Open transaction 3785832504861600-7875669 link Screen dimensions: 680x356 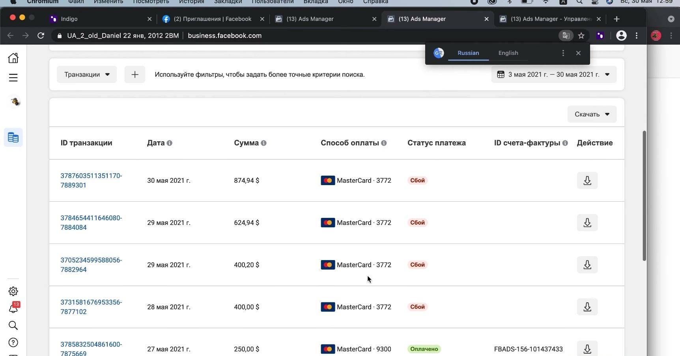(x=91, y=349)
